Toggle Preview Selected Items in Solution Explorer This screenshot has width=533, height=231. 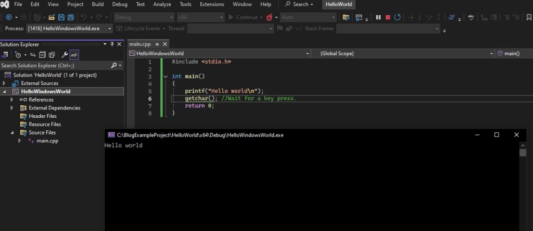click(x=74, y=55)
